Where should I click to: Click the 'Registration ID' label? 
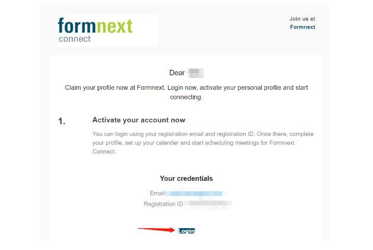(x=163, y=204)
